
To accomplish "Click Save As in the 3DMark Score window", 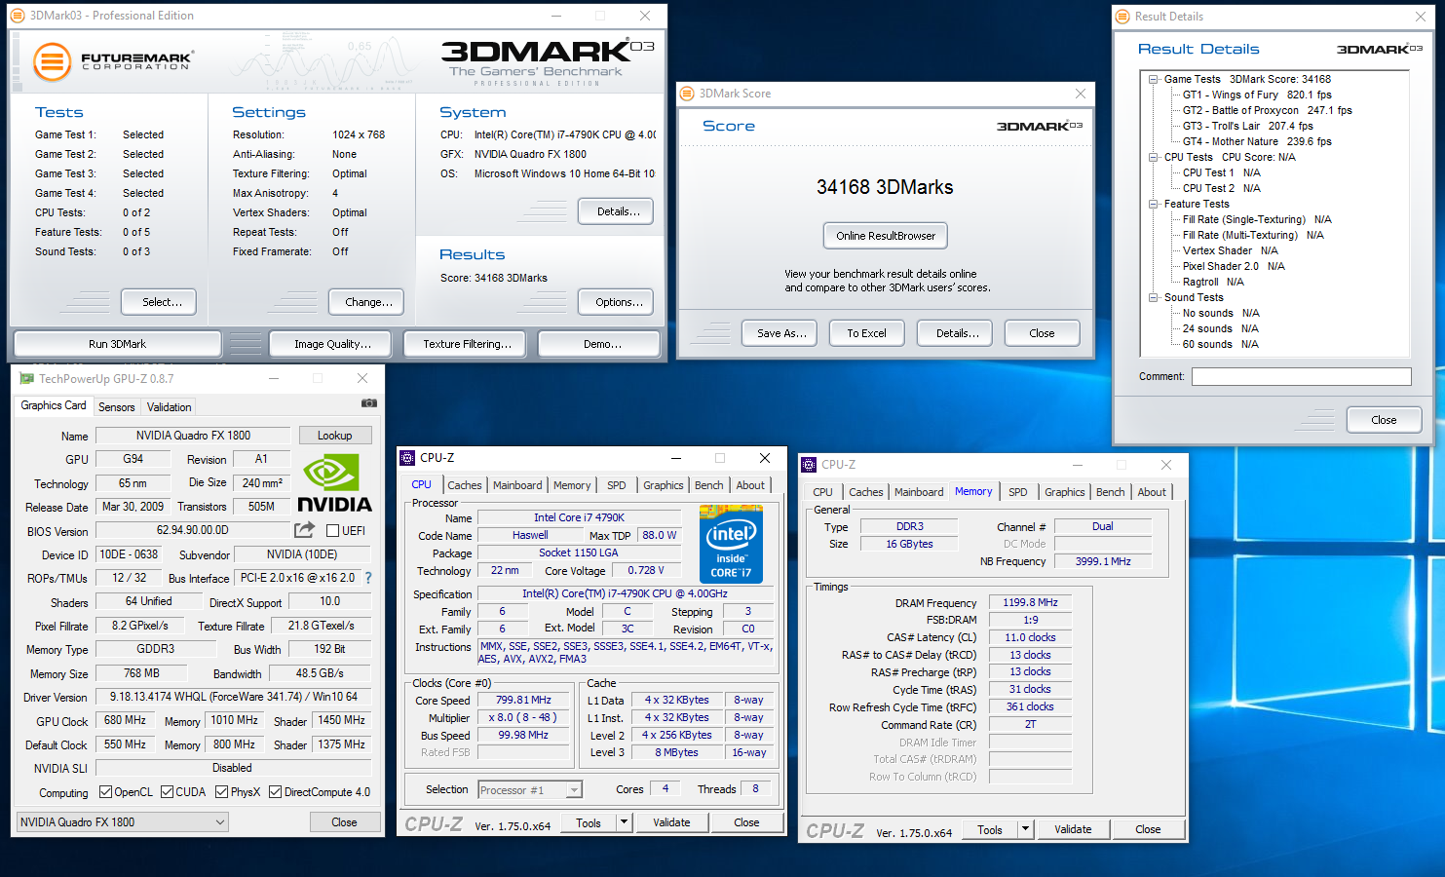I will coord(781,333).
